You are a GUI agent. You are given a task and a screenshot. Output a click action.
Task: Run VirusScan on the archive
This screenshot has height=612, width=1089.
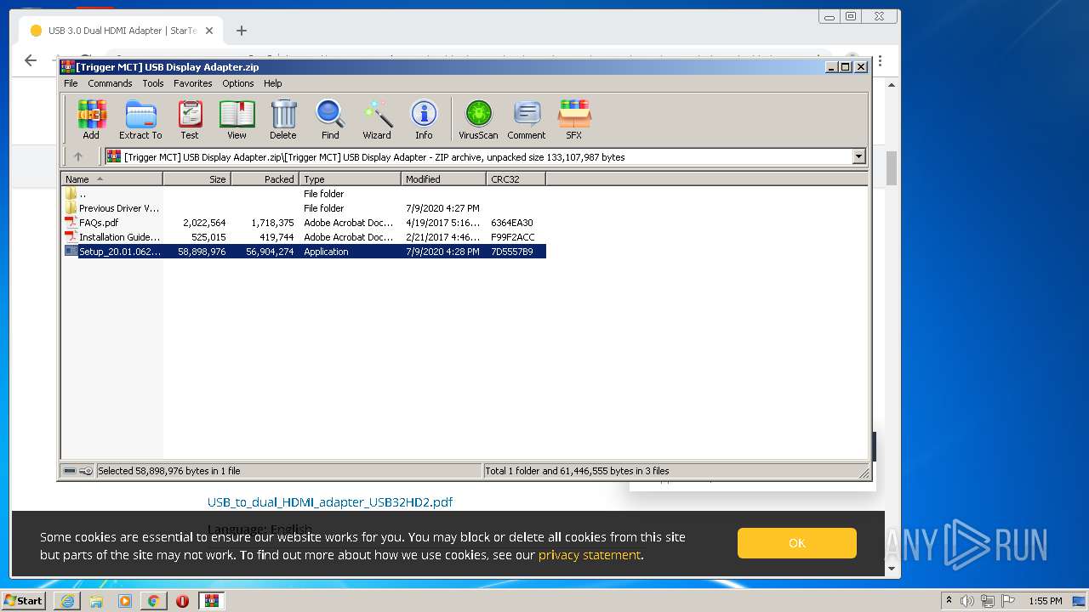478,119
